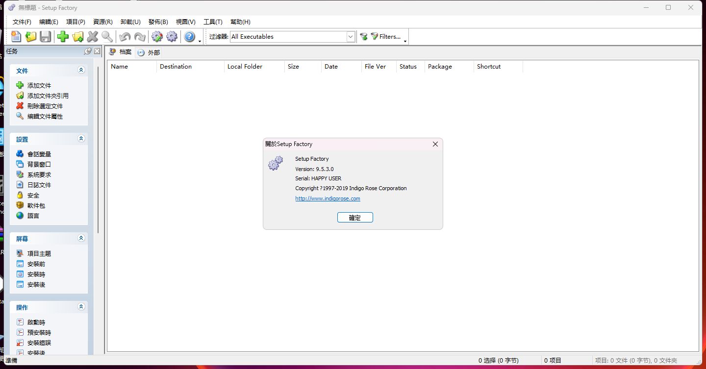Open the 卸載(U) menu
The image size is (706, 369).
[130, 22]
